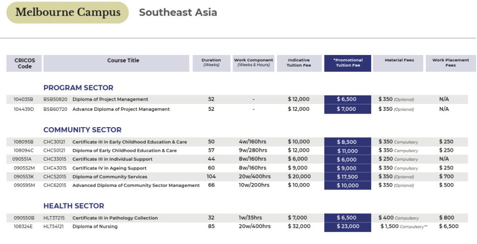
Task: Click the HEALTH SECTOR heading
Action: coord(74,206)
